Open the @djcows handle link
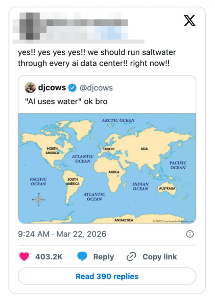This screenshot has height=300, width=215. (96, 88)
